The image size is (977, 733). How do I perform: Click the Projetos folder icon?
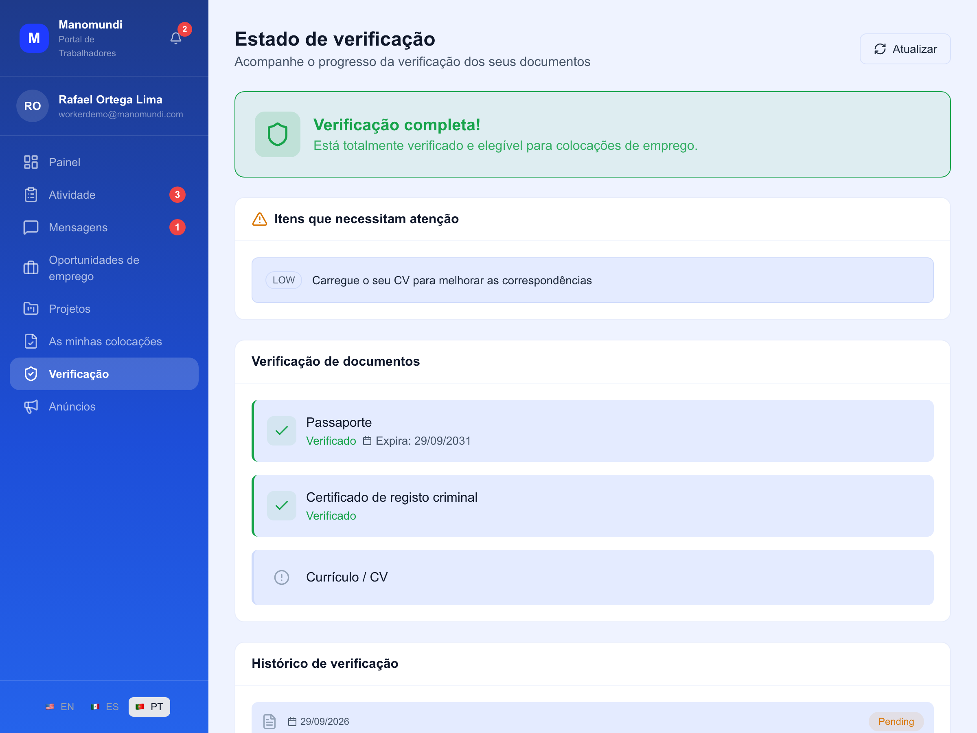click(31, 309)
